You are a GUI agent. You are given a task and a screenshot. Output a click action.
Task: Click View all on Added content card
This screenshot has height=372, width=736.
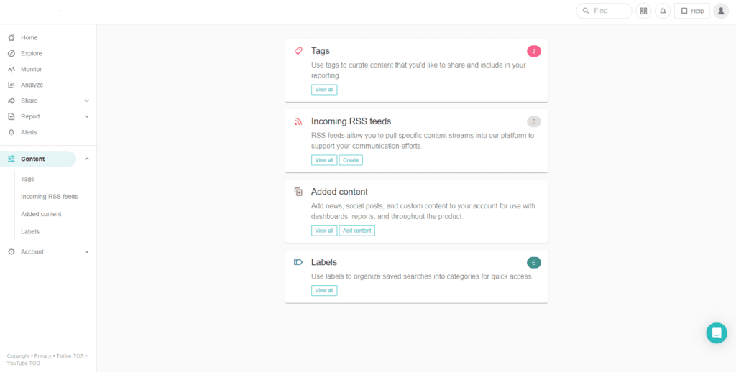point(324,231)
